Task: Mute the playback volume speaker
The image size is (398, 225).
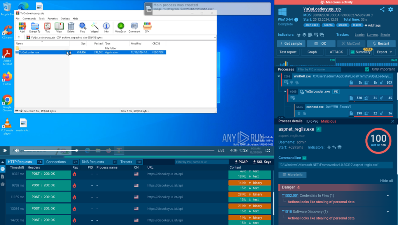Action: [16, 150]
